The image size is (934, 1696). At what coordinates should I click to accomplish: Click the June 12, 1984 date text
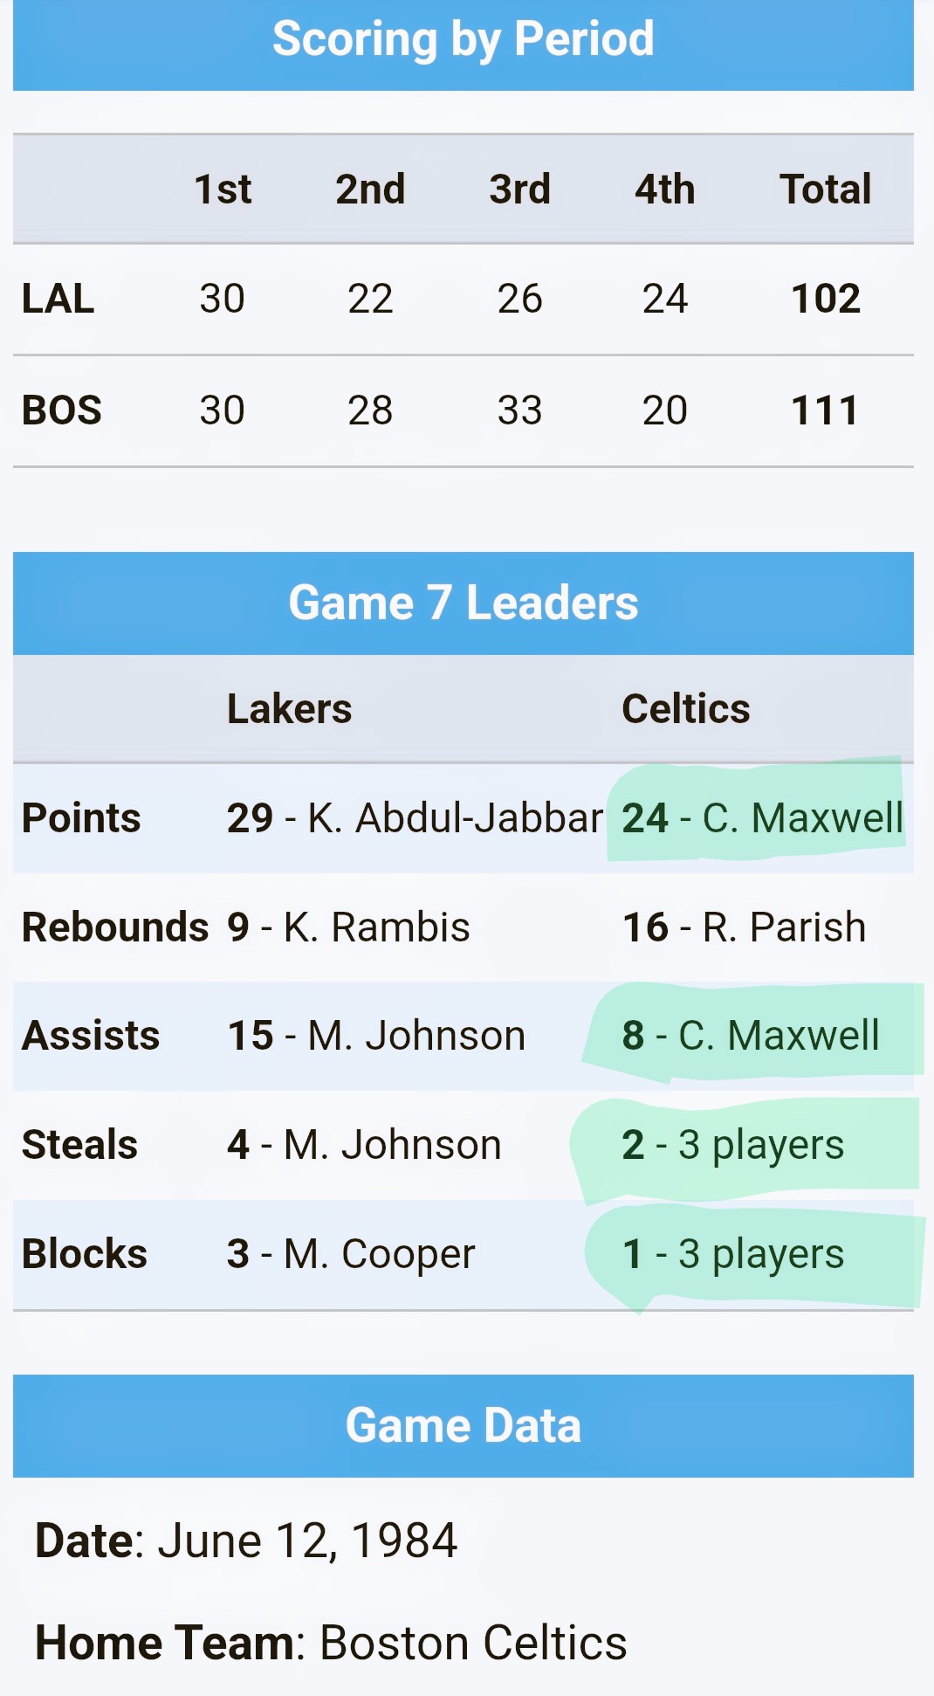click(307, 1541)
